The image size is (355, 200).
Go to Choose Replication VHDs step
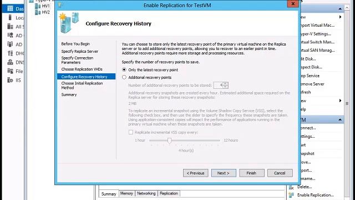[82, 69]
